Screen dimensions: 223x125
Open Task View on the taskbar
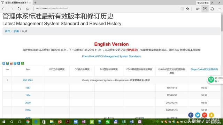[20, 122]
